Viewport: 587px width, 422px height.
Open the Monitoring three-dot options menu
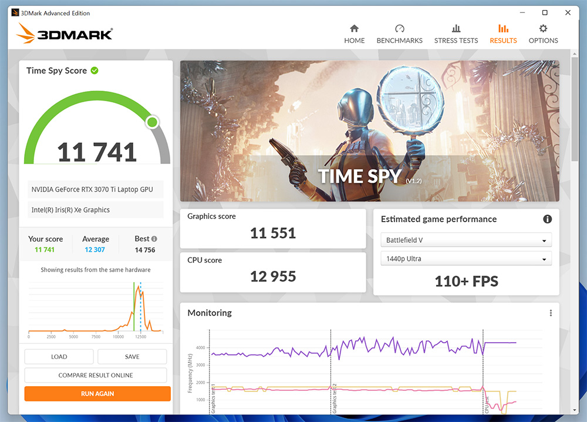click(551, 313)
